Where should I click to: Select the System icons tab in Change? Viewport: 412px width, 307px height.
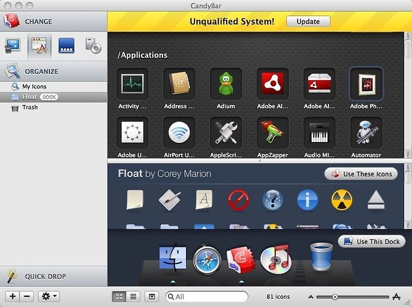coord(13,45)
